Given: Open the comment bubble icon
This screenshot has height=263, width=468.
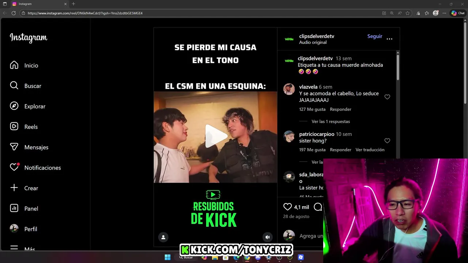Looking at the screenshot, I should 318,207.
